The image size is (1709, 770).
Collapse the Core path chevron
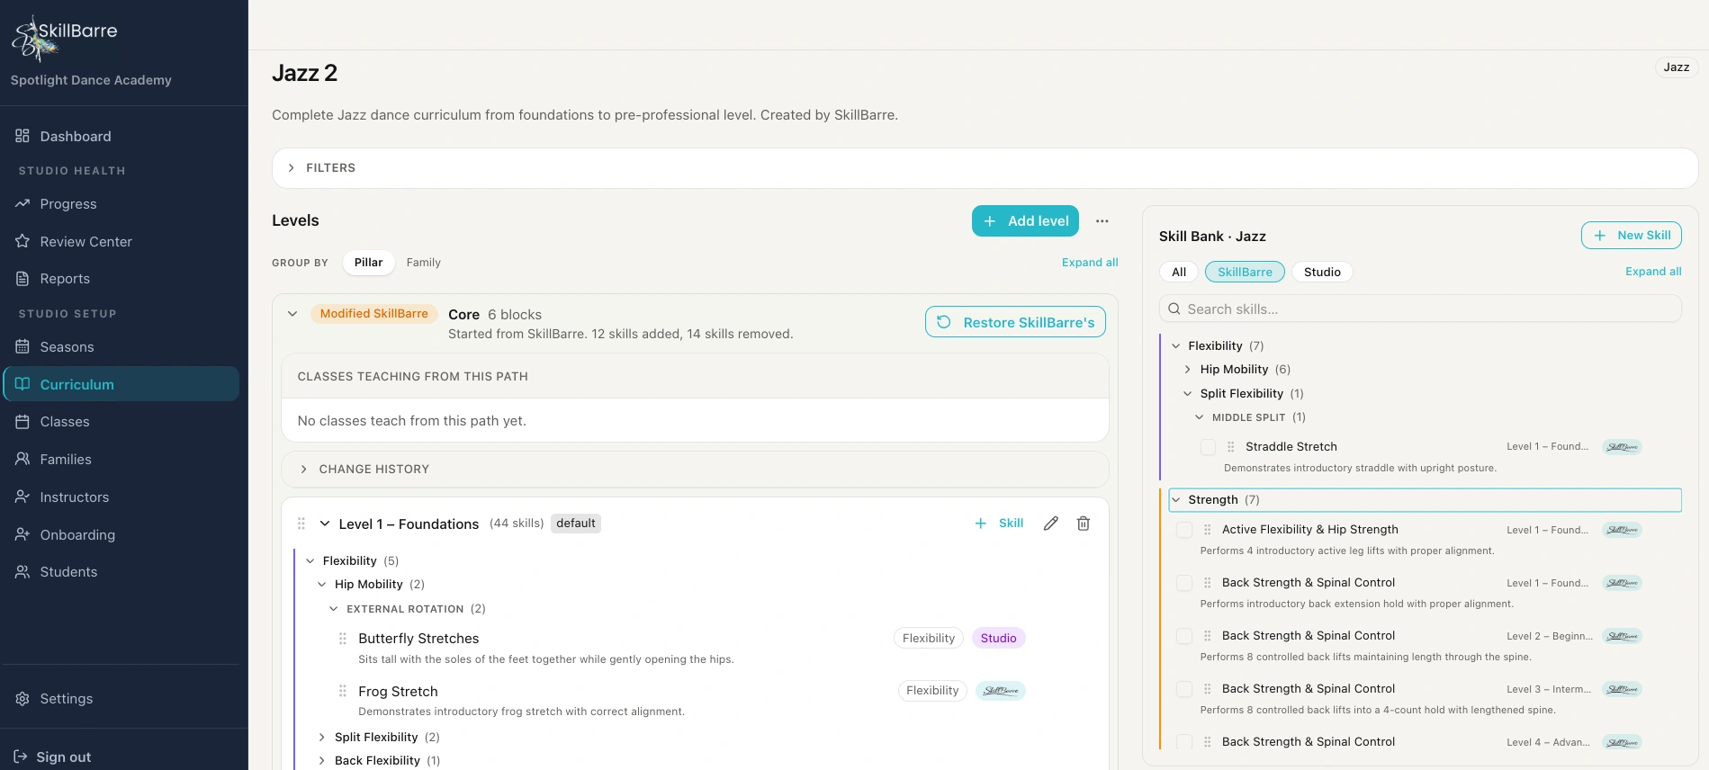coord(292,314)
